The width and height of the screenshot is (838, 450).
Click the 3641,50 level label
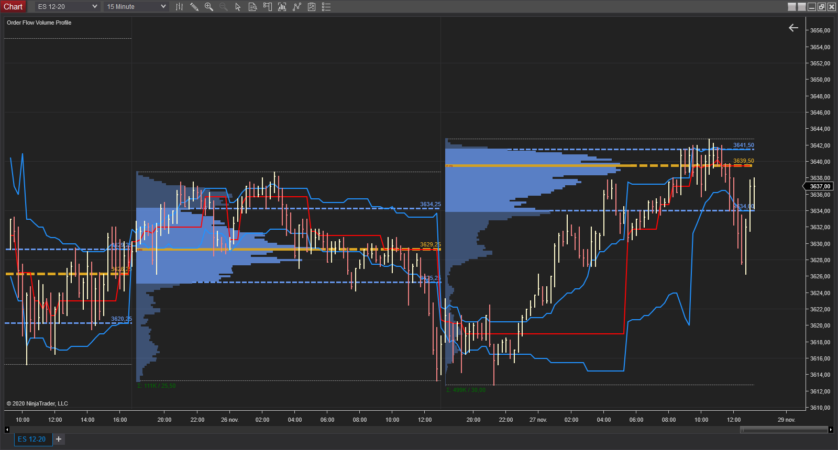pos(744,145)
